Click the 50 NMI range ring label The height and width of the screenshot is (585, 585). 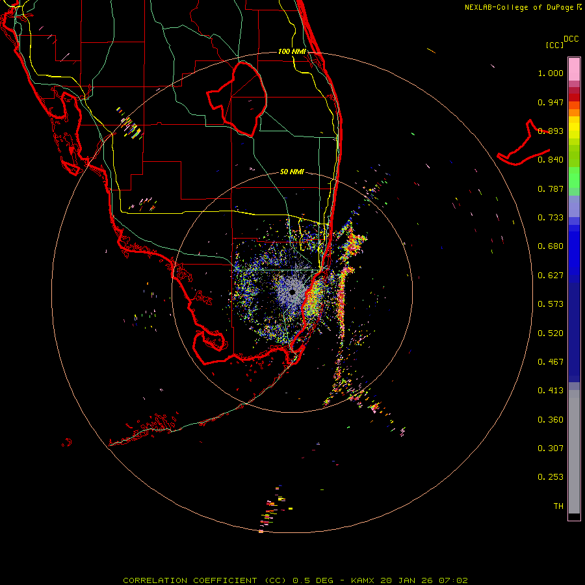click(x=292, y=172)
